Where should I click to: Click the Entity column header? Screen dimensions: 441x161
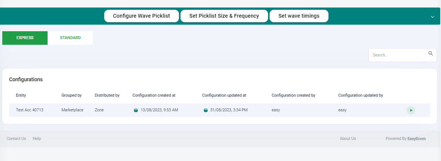tap(21, 95)
